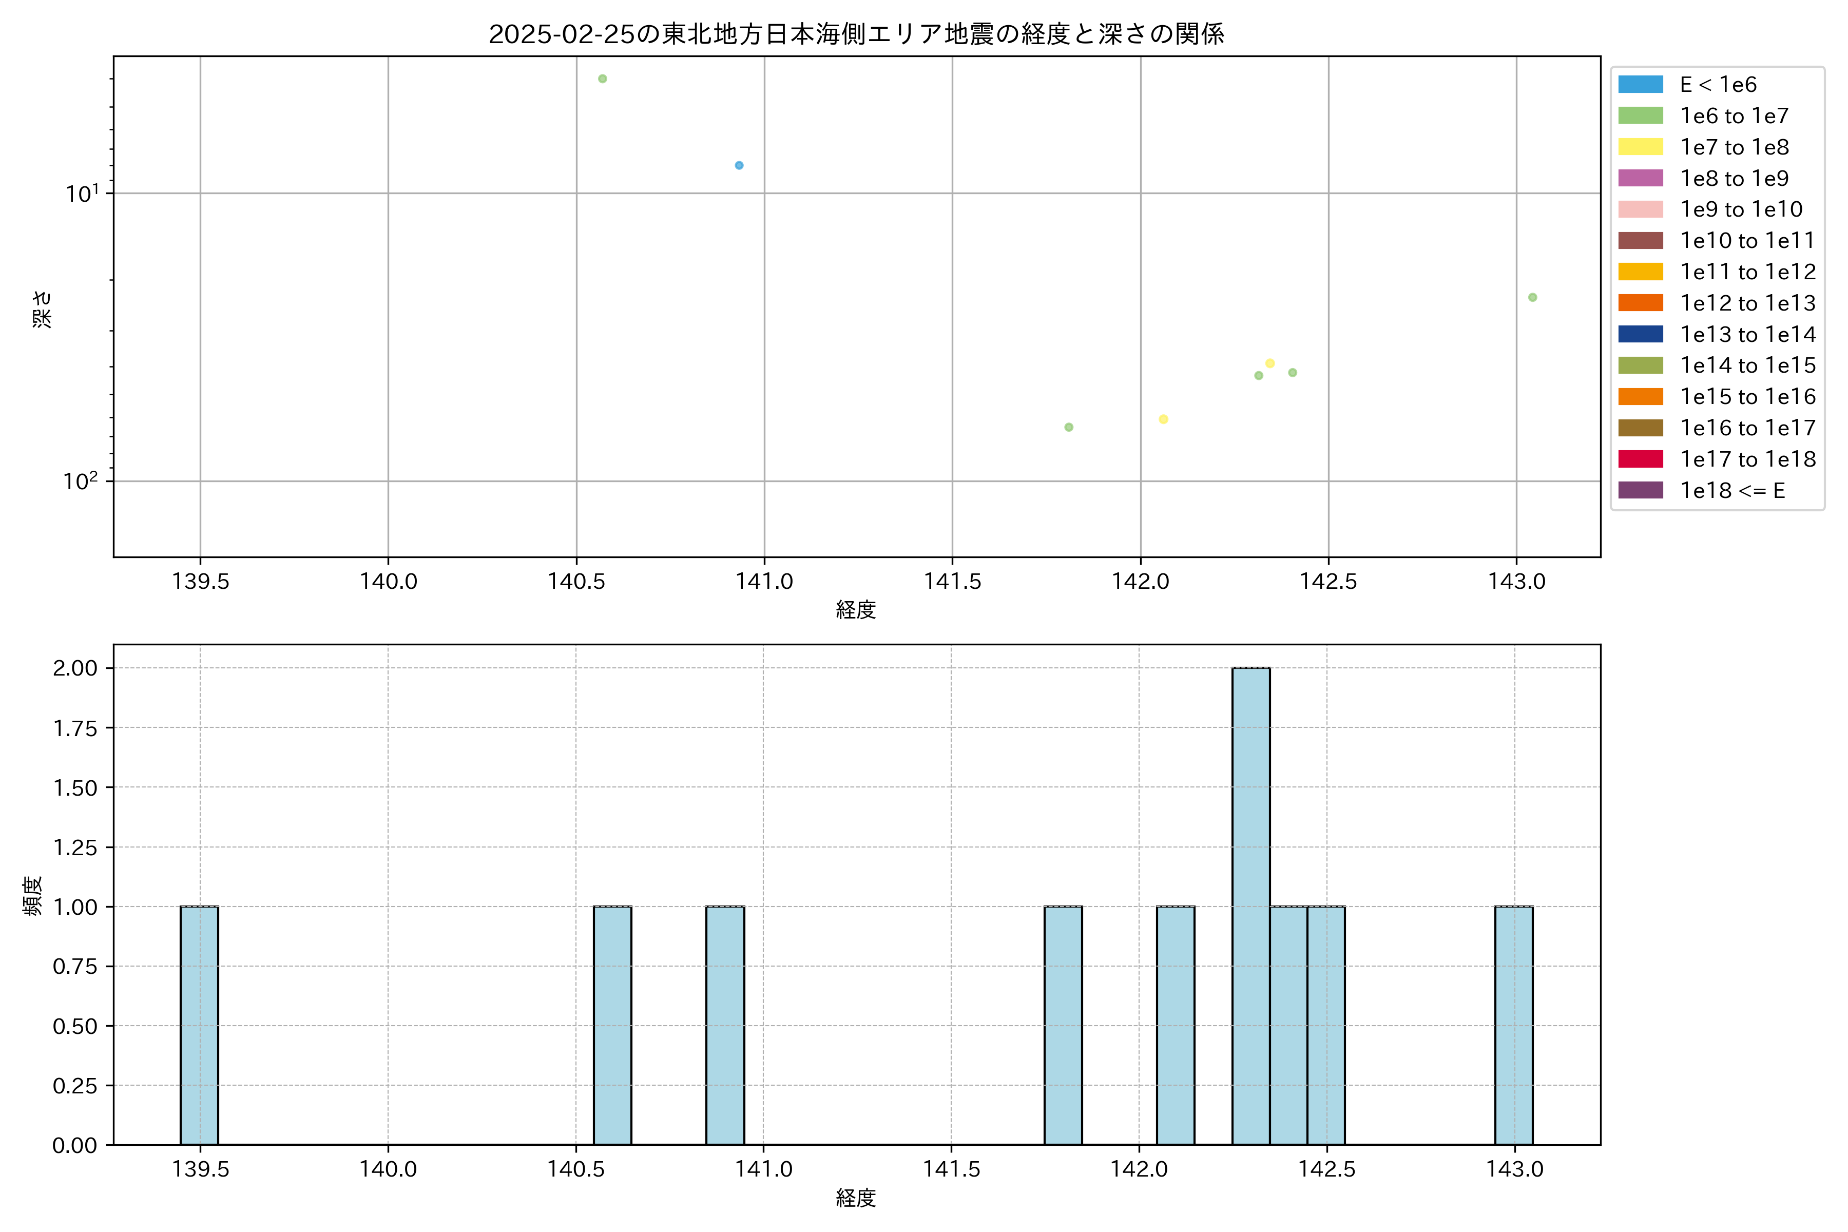This screenshot has height=1232, width=1848.
Task: Click the '1e10 to 1e11' legend label
Action: 1747,240
